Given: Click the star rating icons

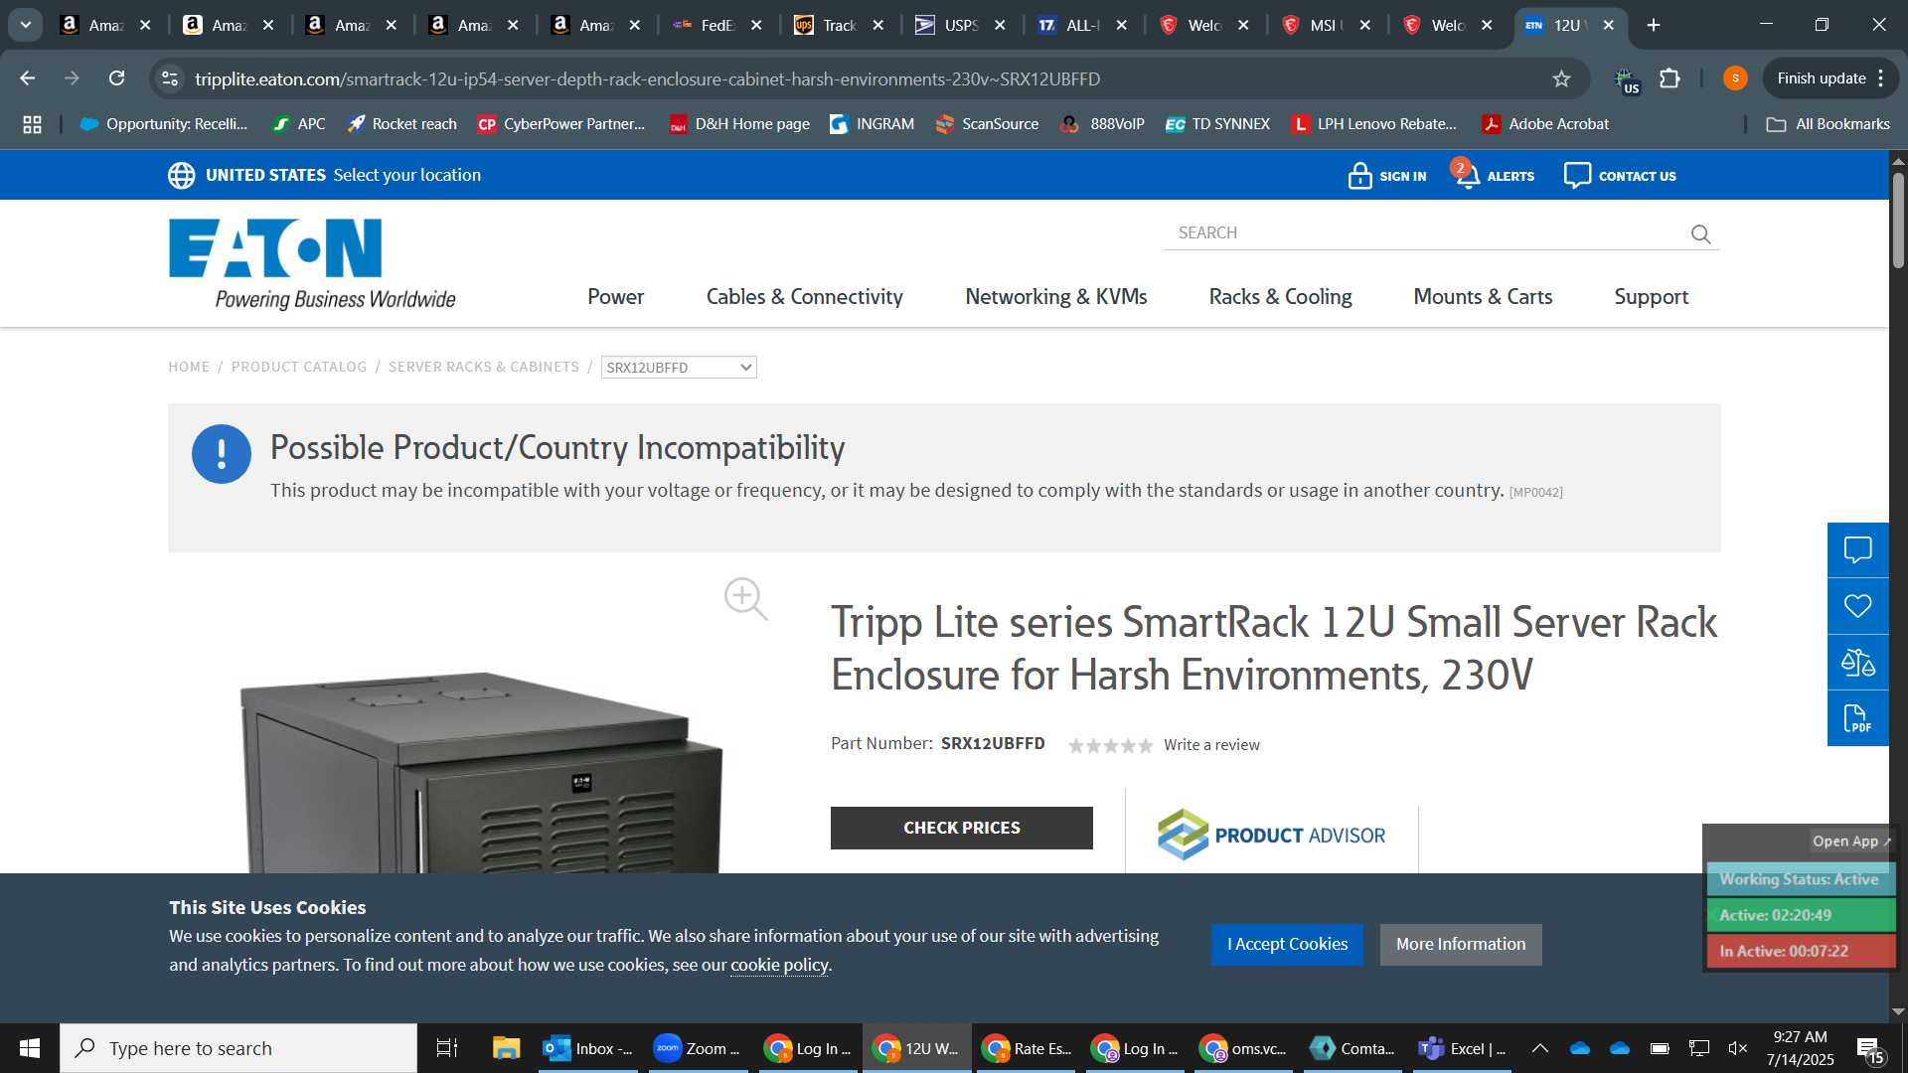Looking at the screenshot, I should pyautogui.click(x=1110, y=745).
